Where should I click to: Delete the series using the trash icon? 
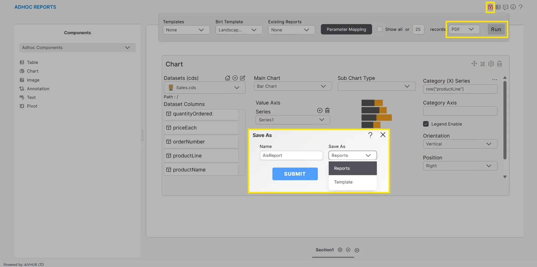pyautogui.click(x=327, y=111)
